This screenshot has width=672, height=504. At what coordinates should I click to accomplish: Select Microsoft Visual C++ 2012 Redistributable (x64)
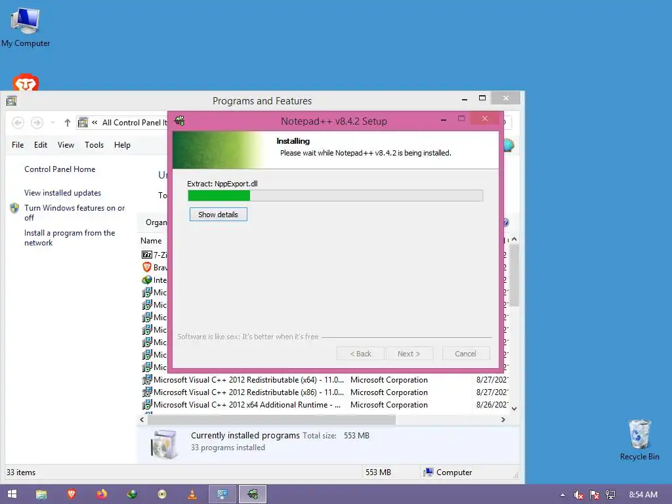click(x=249, y=380)
